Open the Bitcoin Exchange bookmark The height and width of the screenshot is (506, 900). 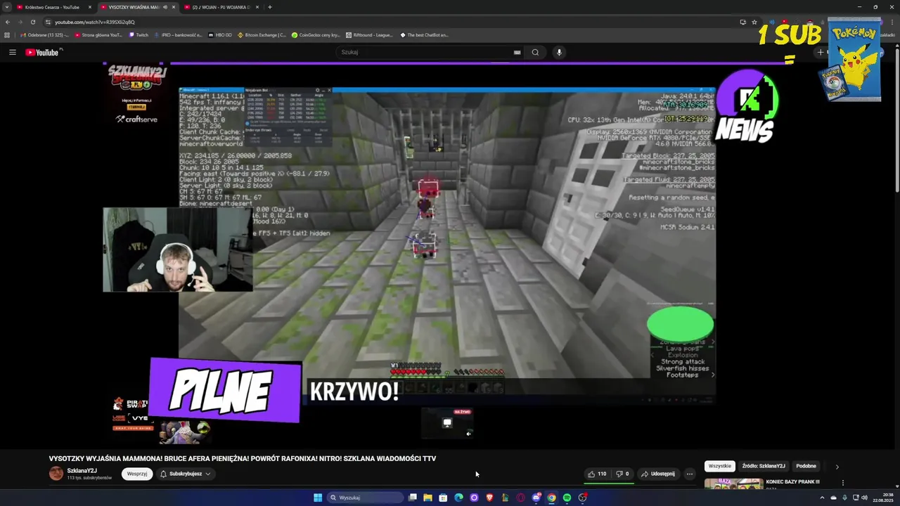coord(262,34)
